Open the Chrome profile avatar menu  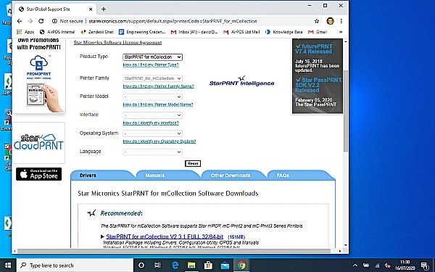click(330, 21)
